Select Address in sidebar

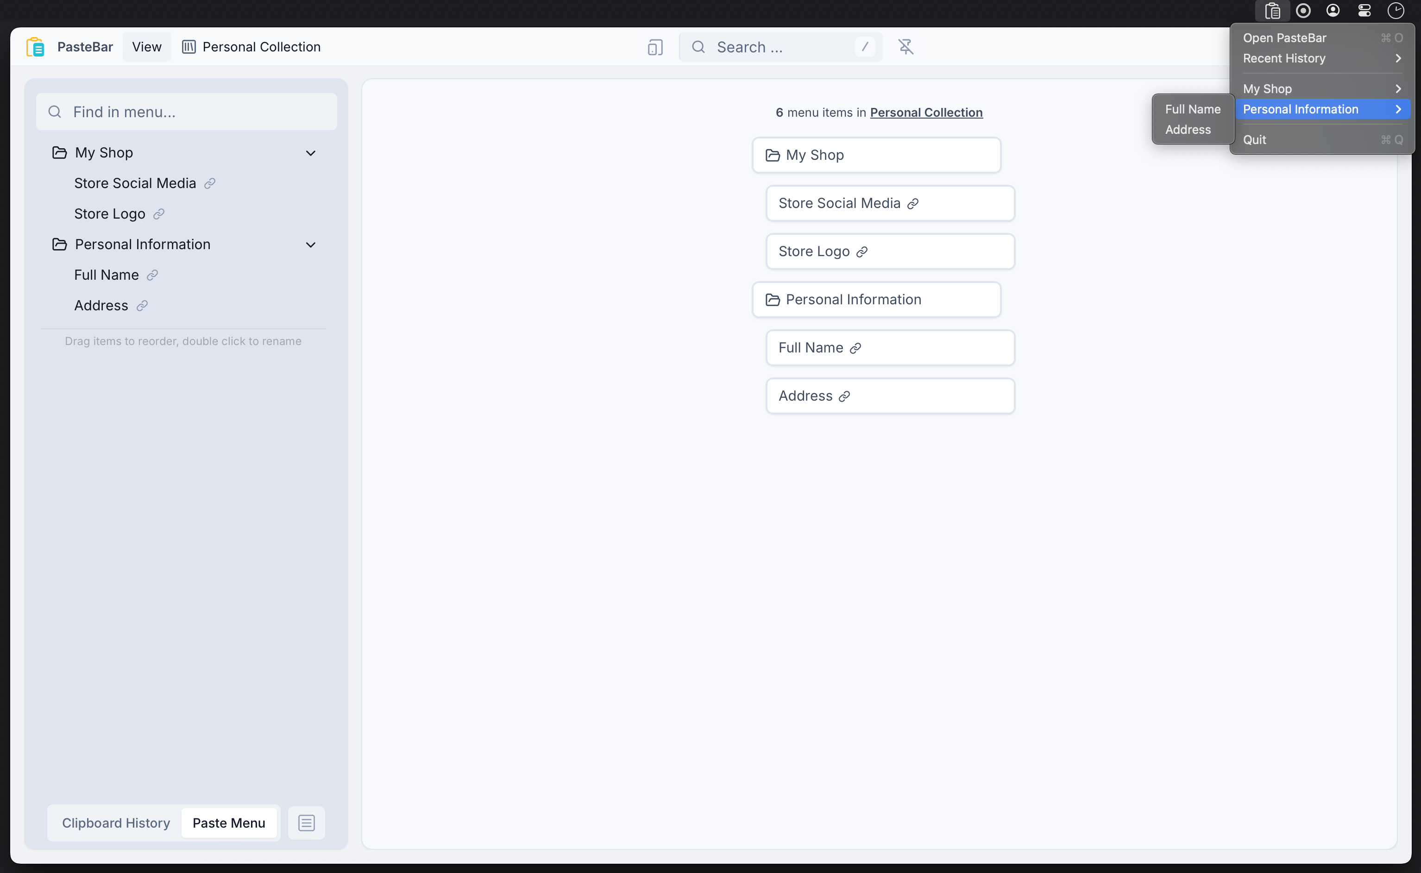click(101, 306)
